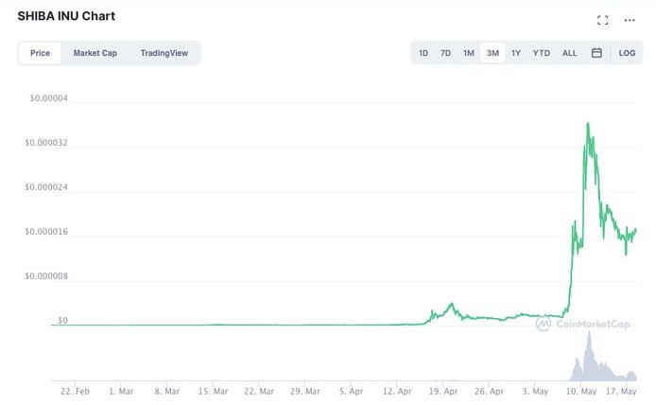Toggle the LOG scale option
Viewport: 656px width, 405px height.
coord(627,53)
